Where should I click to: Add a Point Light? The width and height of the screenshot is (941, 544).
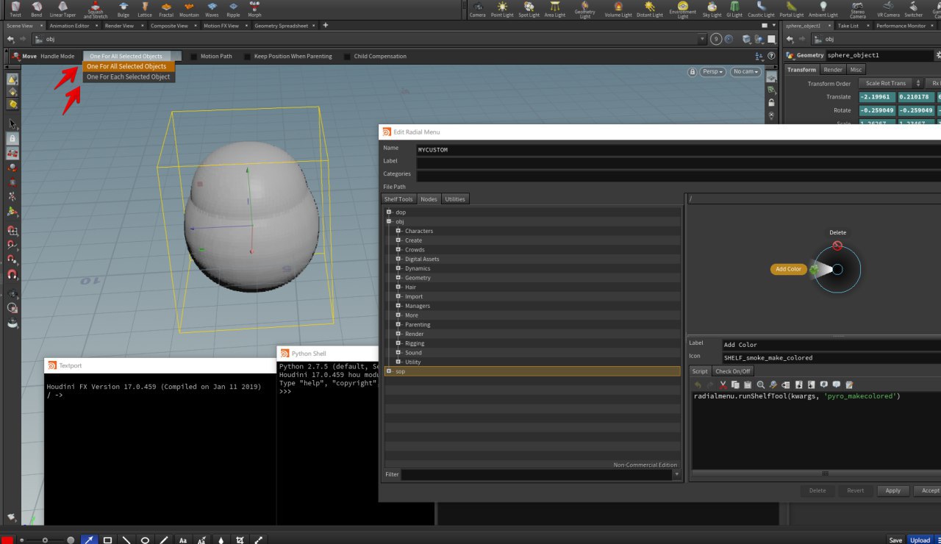pyautogui.click(x=502, y=10)
